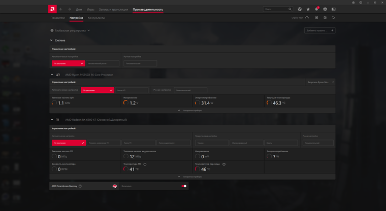Select Разгон ЦП option
The width and height of the screenshot is (386, 211).
132,90
